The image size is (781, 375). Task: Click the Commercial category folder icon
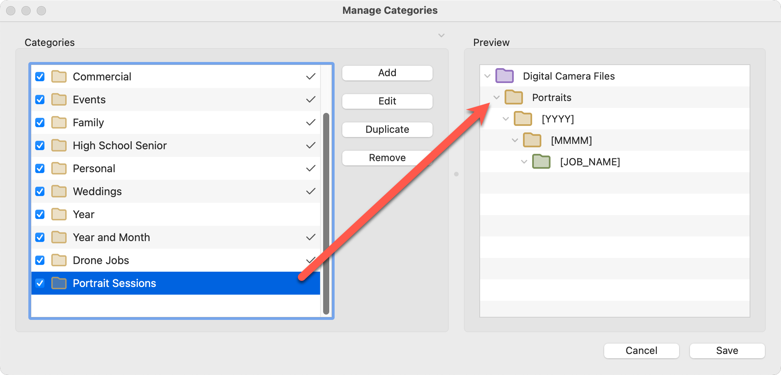[x=59, y=77]
